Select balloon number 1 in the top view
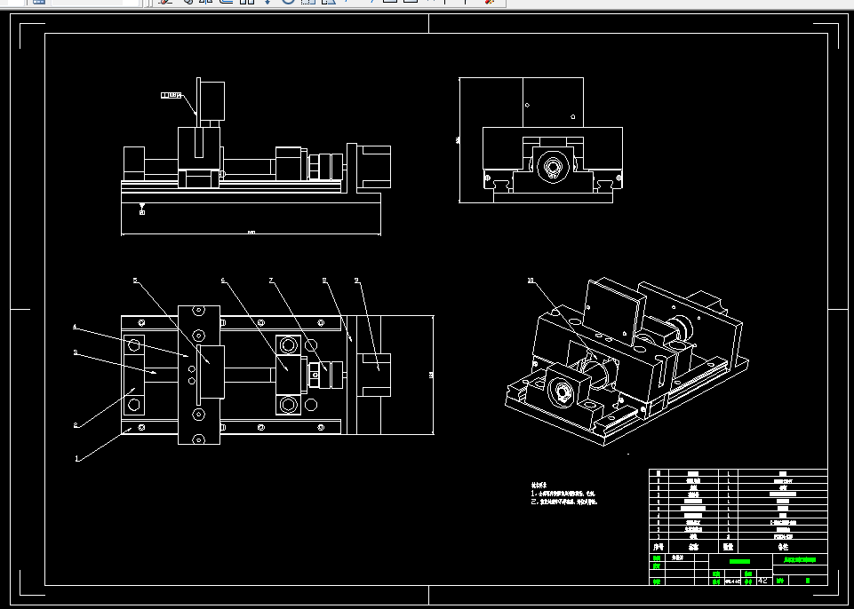 76,459
